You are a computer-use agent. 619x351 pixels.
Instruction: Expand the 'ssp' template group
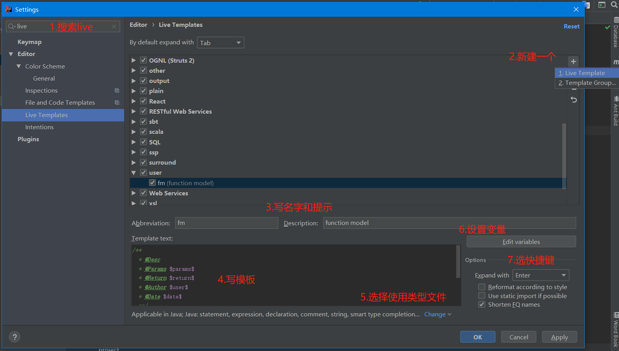coord(134,152)
